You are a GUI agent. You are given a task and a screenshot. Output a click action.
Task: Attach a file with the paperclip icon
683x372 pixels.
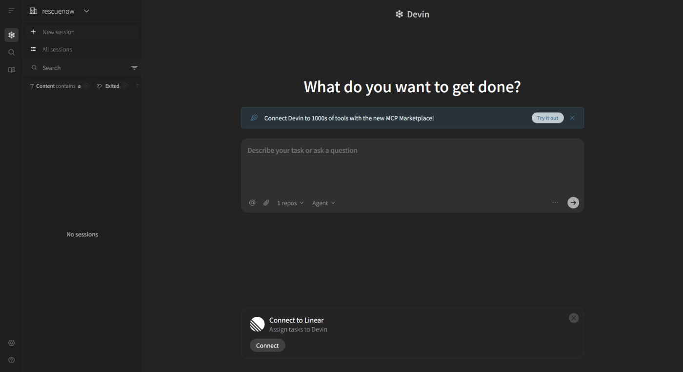point(266,203)
